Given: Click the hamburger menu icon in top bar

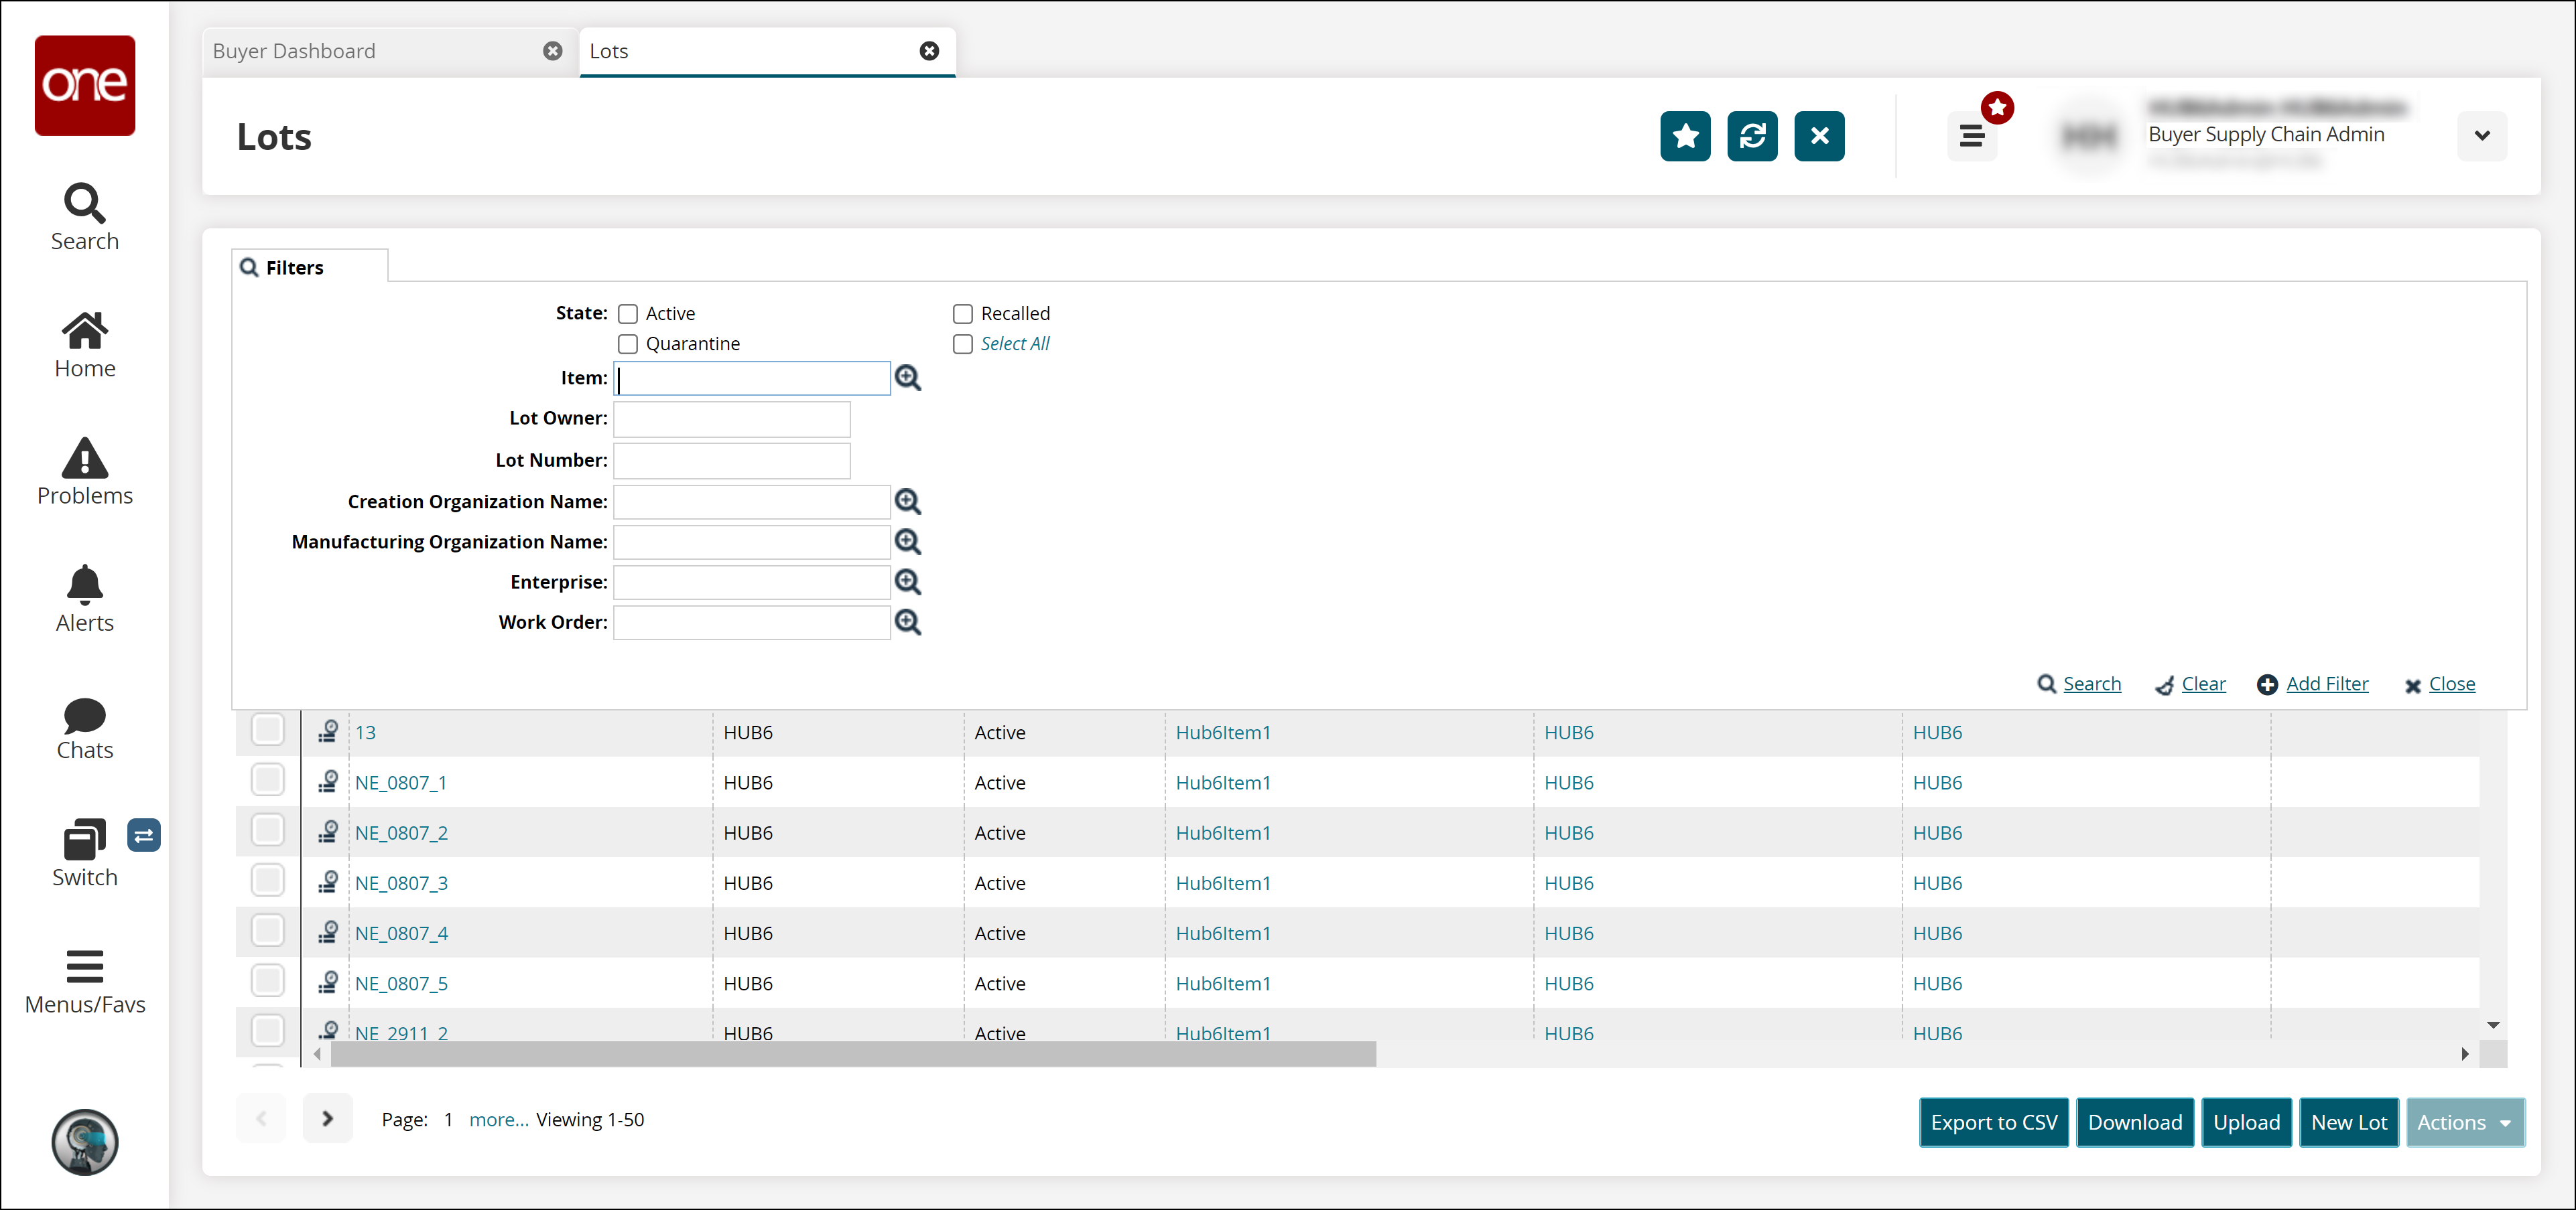Looking at the screenshot, I should point(1973,137).
